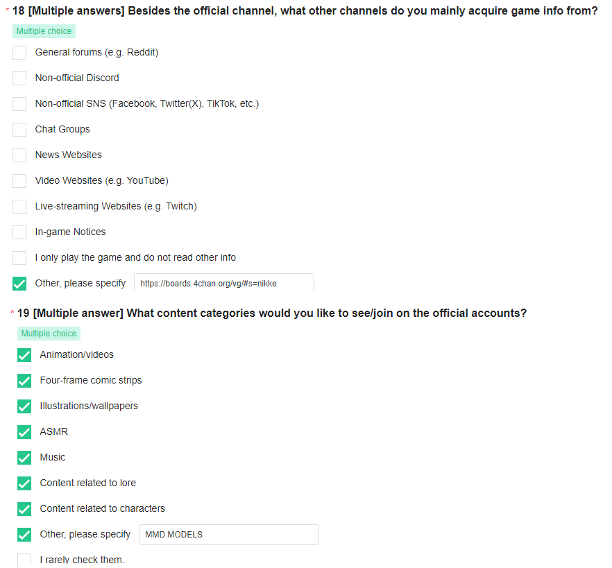This screenshot has height=568, width=612.
Task: Uncheck the Animation/videos checkbox
Action: pyautogui.click(x=24, y=355)
